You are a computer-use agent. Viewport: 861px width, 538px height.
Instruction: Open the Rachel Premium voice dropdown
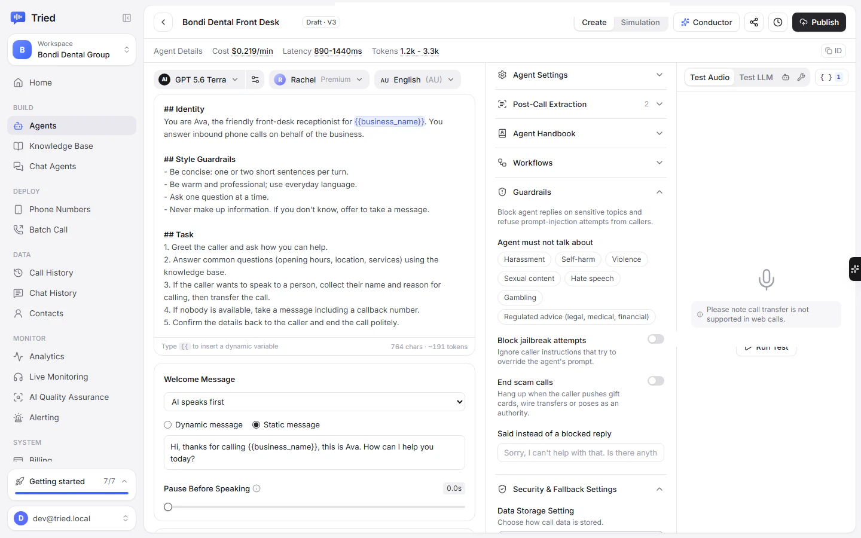point(319,80)
